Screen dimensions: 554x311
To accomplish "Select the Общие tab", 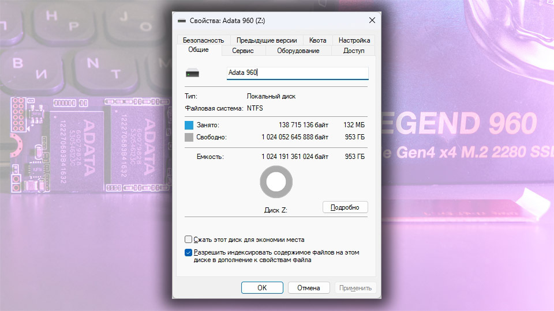I will [x=198, y=50].
